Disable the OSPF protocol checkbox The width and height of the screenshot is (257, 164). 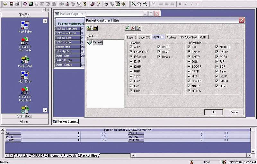click(x=159, y=47)
